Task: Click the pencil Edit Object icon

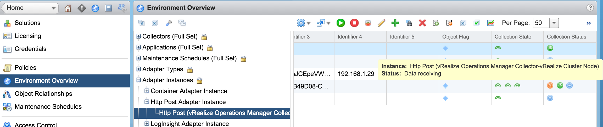Action: coord(381,23)
